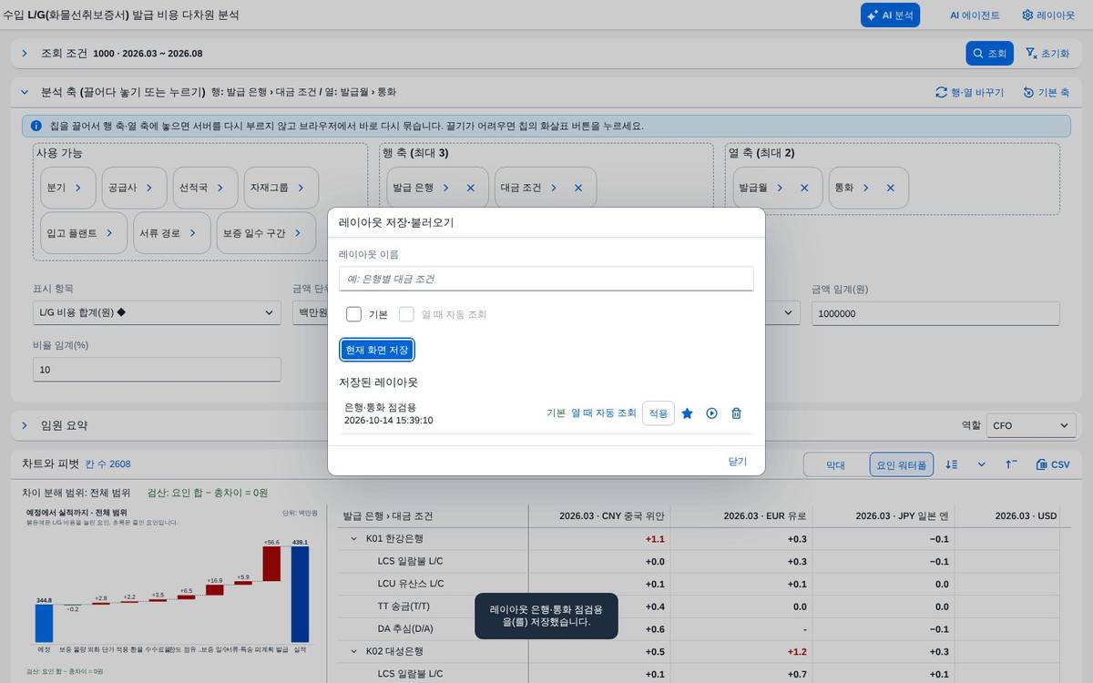Expand the 임원 요약 section
The image size is (1093, 683).
(x=25, y=425)
